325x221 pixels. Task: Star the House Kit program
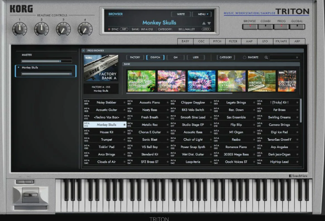click(x=124, y=132)
